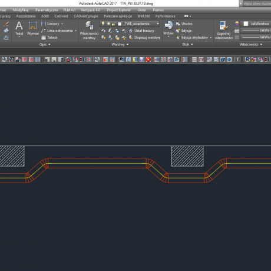Viewport: 271px width, 271px height.
Task: Select the Uzgodnij właściwości match tool
Action: click(224, 30)
